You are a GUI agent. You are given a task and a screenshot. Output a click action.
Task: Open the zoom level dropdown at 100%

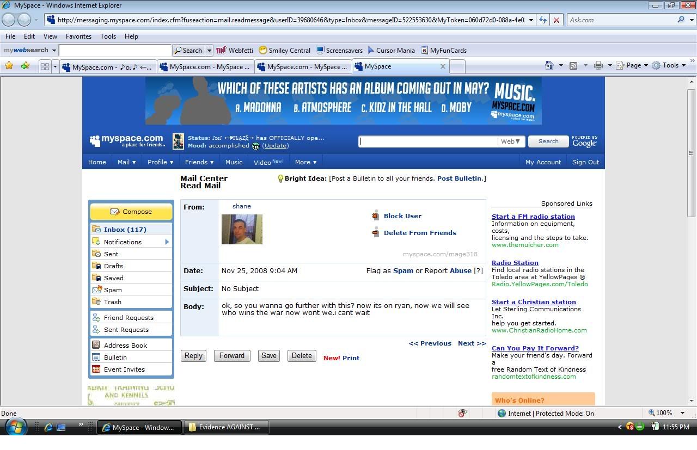[683, 413]
